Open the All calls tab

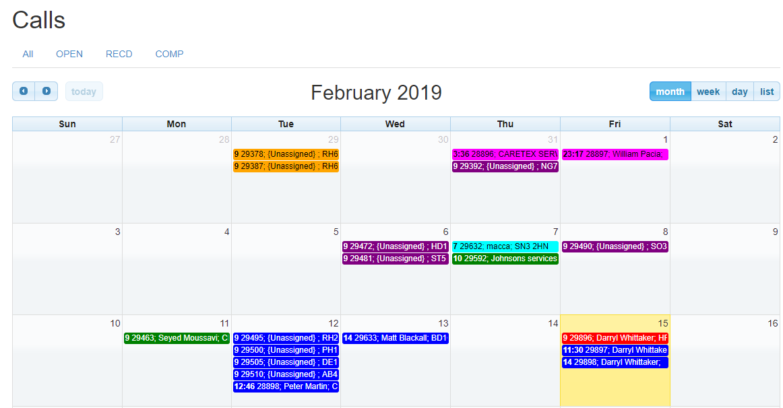click(28, 54)
